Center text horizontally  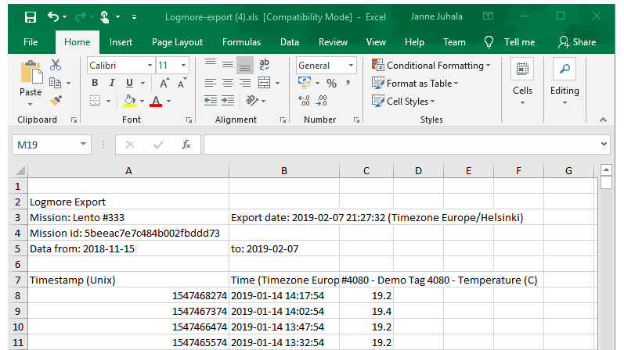click(228, 83)
